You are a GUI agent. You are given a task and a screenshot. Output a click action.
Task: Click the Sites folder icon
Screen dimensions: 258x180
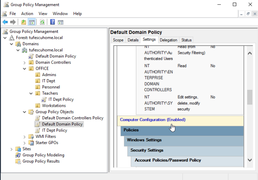pos(18,149)
